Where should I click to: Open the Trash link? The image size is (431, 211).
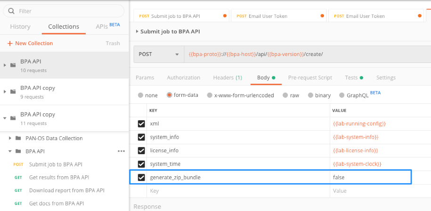[x=113, y=43]
